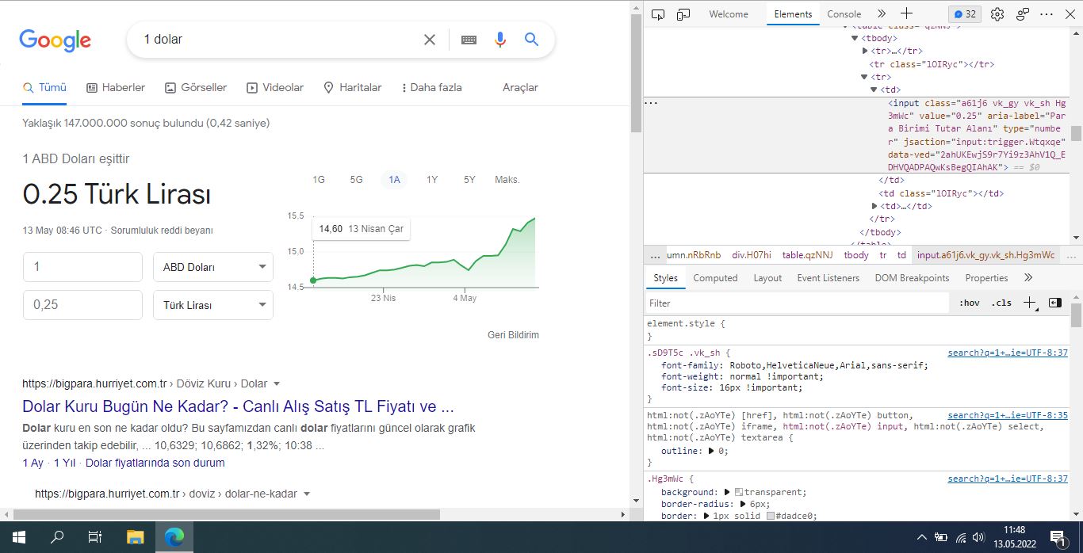This screenshot has height=553, width=1083.
Task: Add a new DevTools tool with plus icon
Action: tap(907, 14)
